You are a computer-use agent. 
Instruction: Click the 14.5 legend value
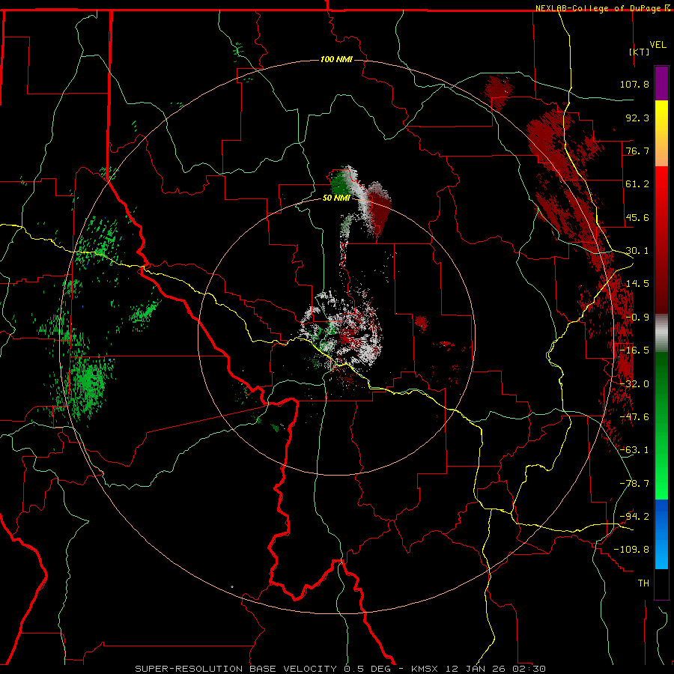637,284
